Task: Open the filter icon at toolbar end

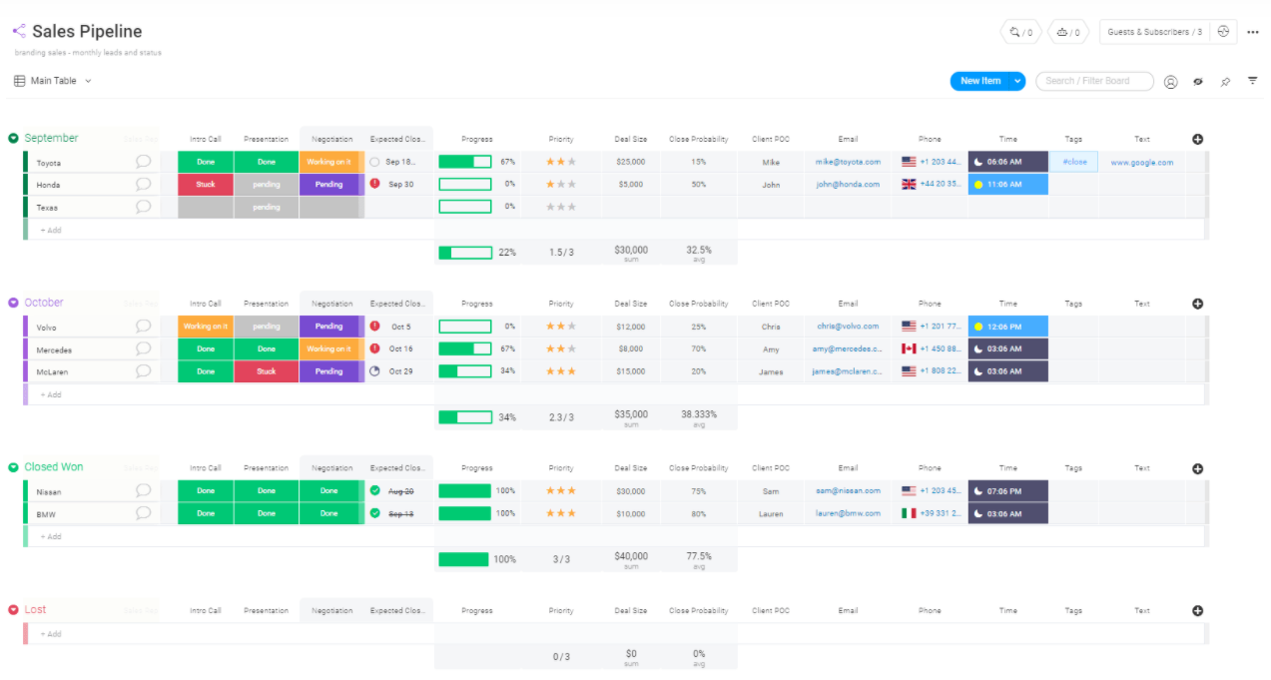Action: (1252, 81)
